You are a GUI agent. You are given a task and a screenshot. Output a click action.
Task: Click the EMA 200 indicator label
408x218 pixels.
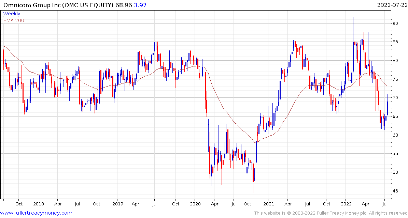(x=14, y=20)
